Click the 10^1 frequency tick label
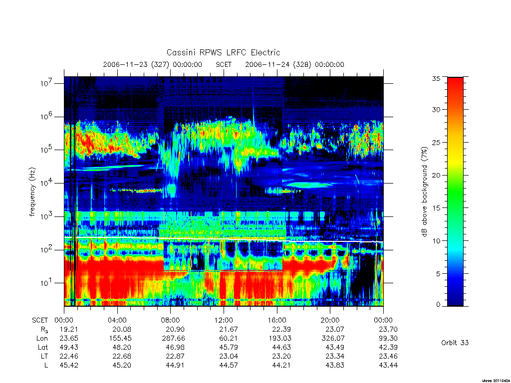The width and height of the screenshot is (511, 383). click(46, 283)
